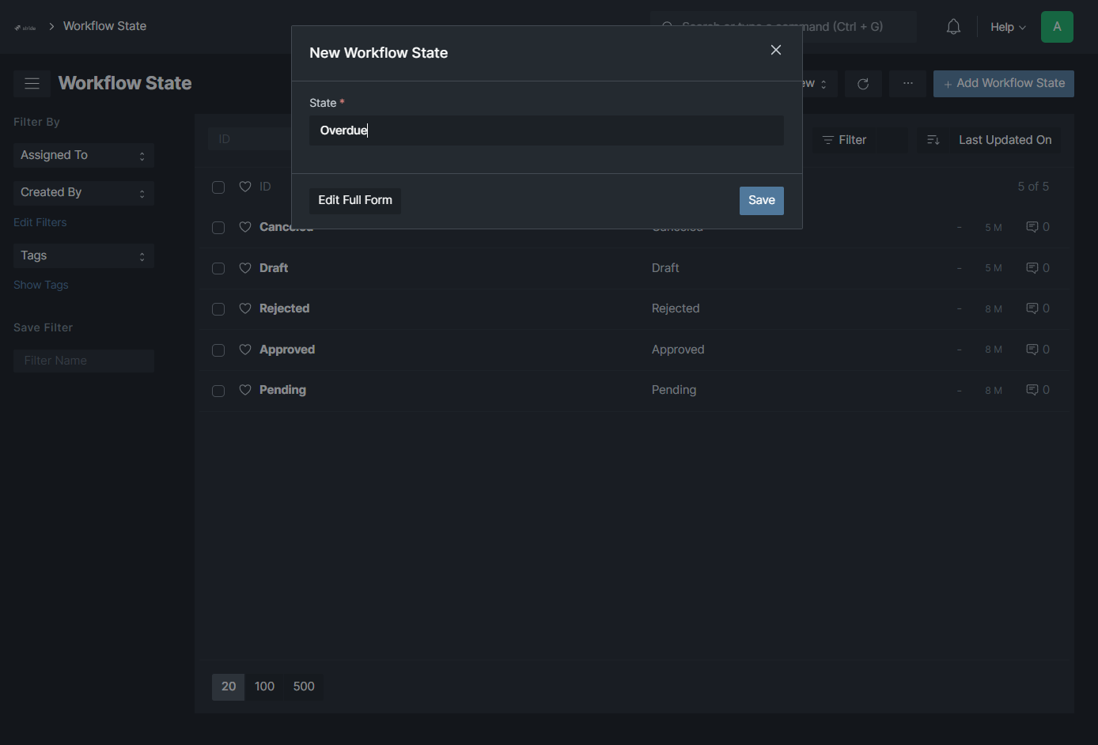1098x745 pixels.
Task: Open the three-dots more menu
Action: click(907, 84)
